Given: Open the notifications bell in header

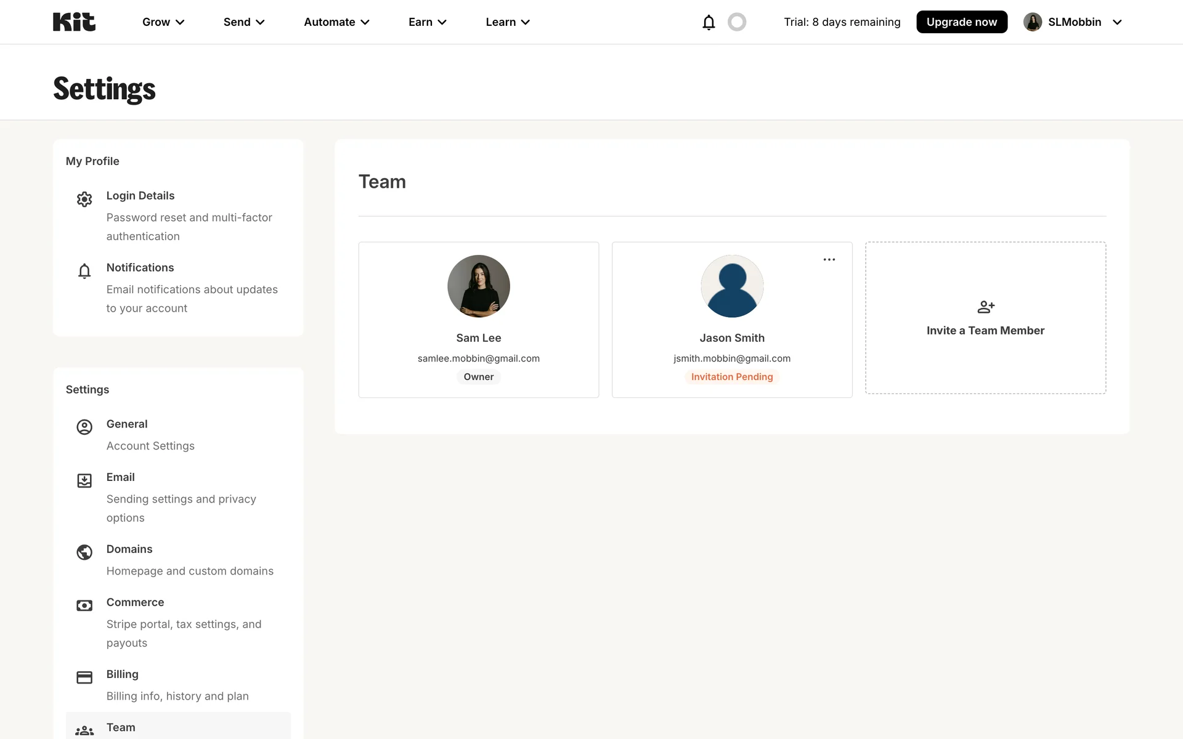Looking at the screenshot, I should 709,22.
